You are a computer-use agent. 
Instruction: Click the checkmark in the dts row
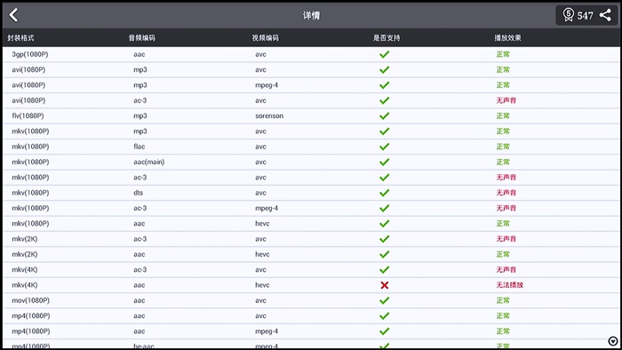pyautogui.click(x=385, y=193)
